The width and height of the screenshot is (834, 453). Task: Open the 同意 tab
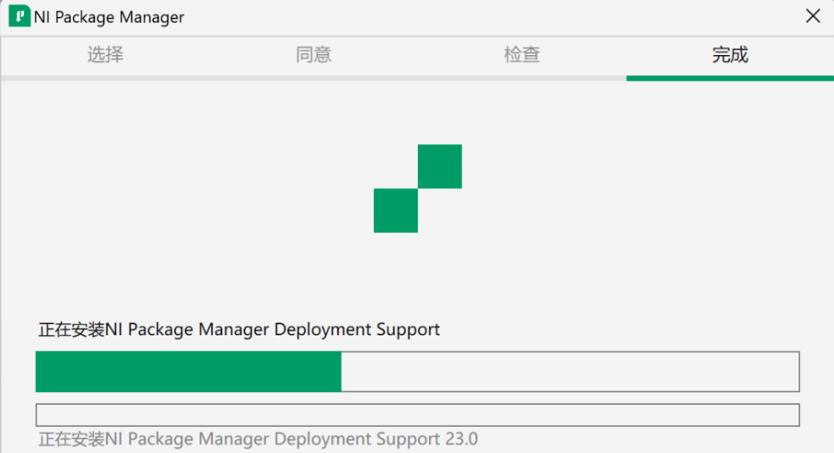point(314,55)
